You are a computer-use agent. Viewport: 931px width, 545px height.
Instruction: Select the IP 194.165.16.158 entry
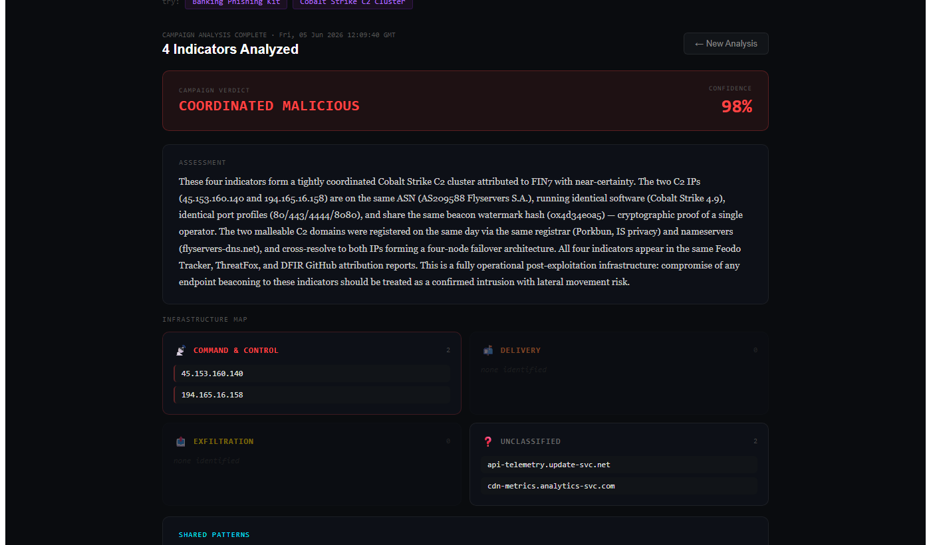point(312,395)
